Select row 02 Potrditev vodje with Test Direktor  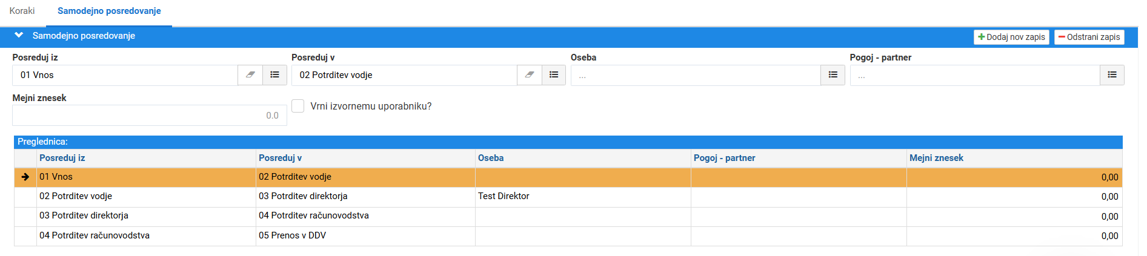click(x=568, y=197)
